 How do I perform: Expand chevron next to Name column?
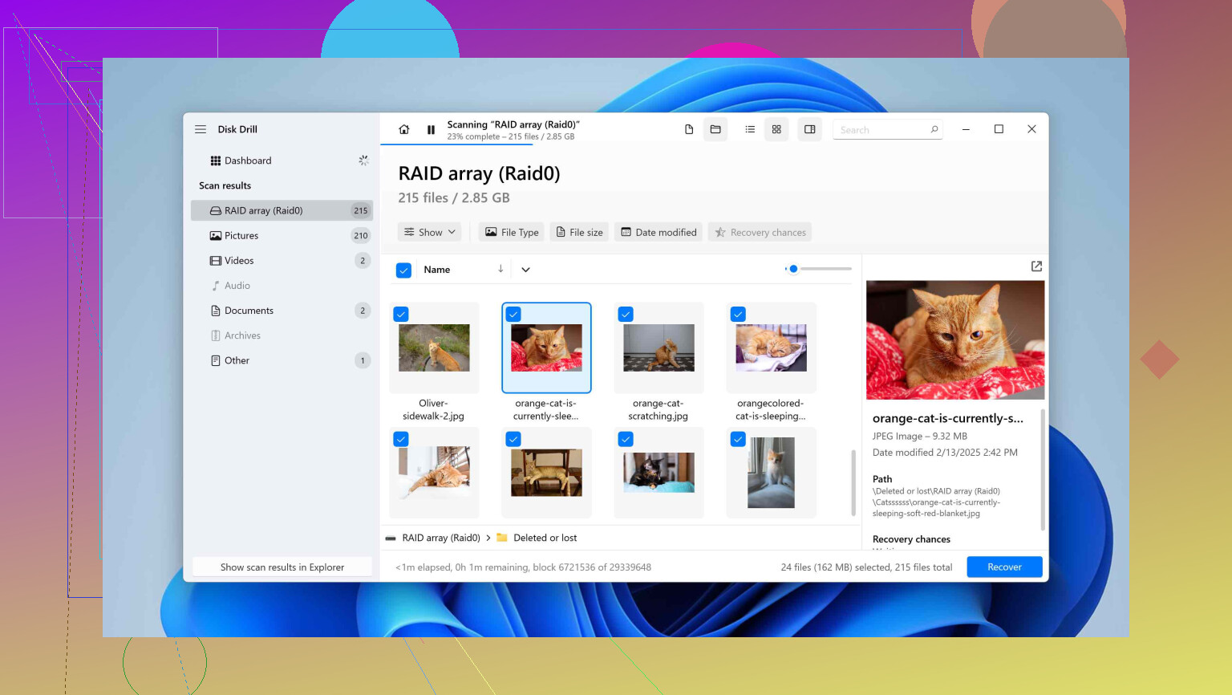point(525,270)
